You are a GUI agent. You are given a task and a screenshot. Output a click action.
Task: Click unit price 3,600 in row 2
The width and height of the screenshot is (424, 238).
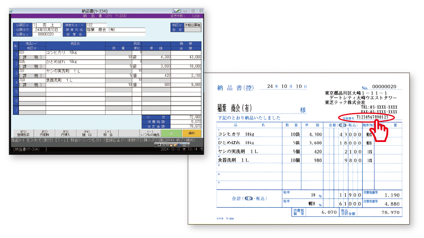pyautogui.click(x=165, y=66)
